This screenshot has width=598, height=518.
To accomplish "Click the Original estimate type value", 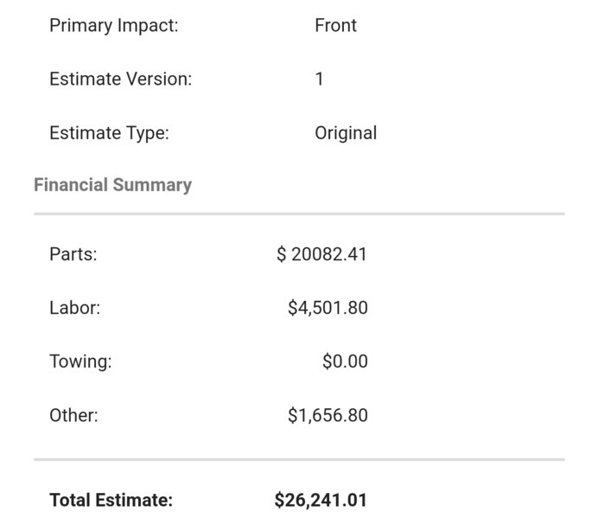I will click(346, 133).
